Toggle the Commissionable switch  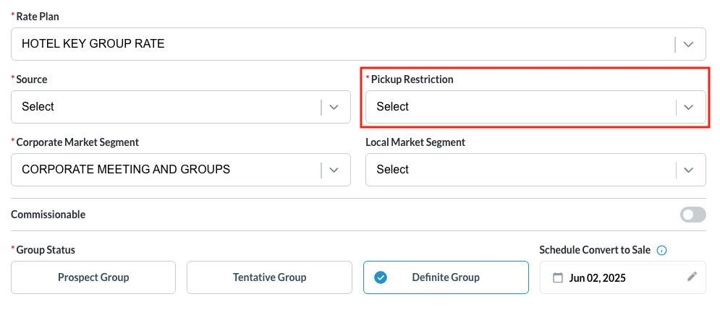tap(693, 215)
